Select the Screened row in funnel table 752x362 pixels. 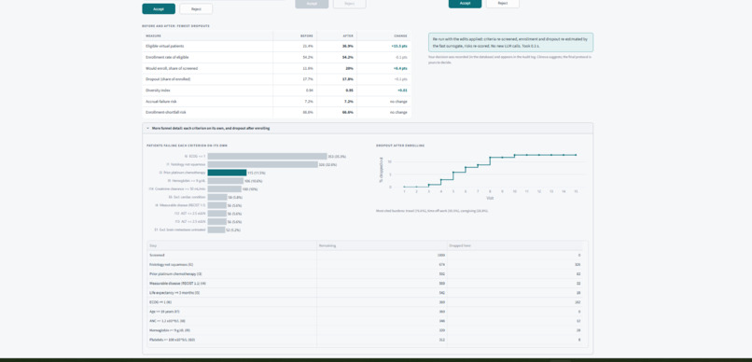pos(366,255)
